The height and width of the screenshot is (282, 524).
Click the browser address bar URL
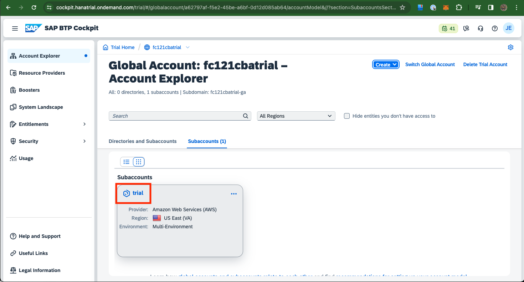click(x=226, y=7)
